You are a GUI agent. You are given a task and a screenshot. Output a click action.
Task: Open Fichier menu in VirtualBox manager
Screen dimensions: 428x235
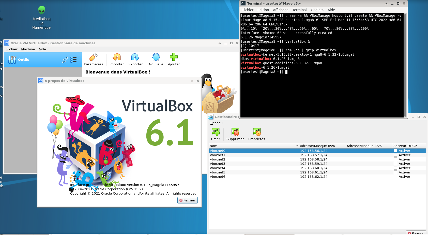point(12,49)
